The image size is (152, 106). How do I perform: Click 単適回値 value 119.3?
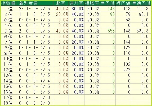[142, 9]
